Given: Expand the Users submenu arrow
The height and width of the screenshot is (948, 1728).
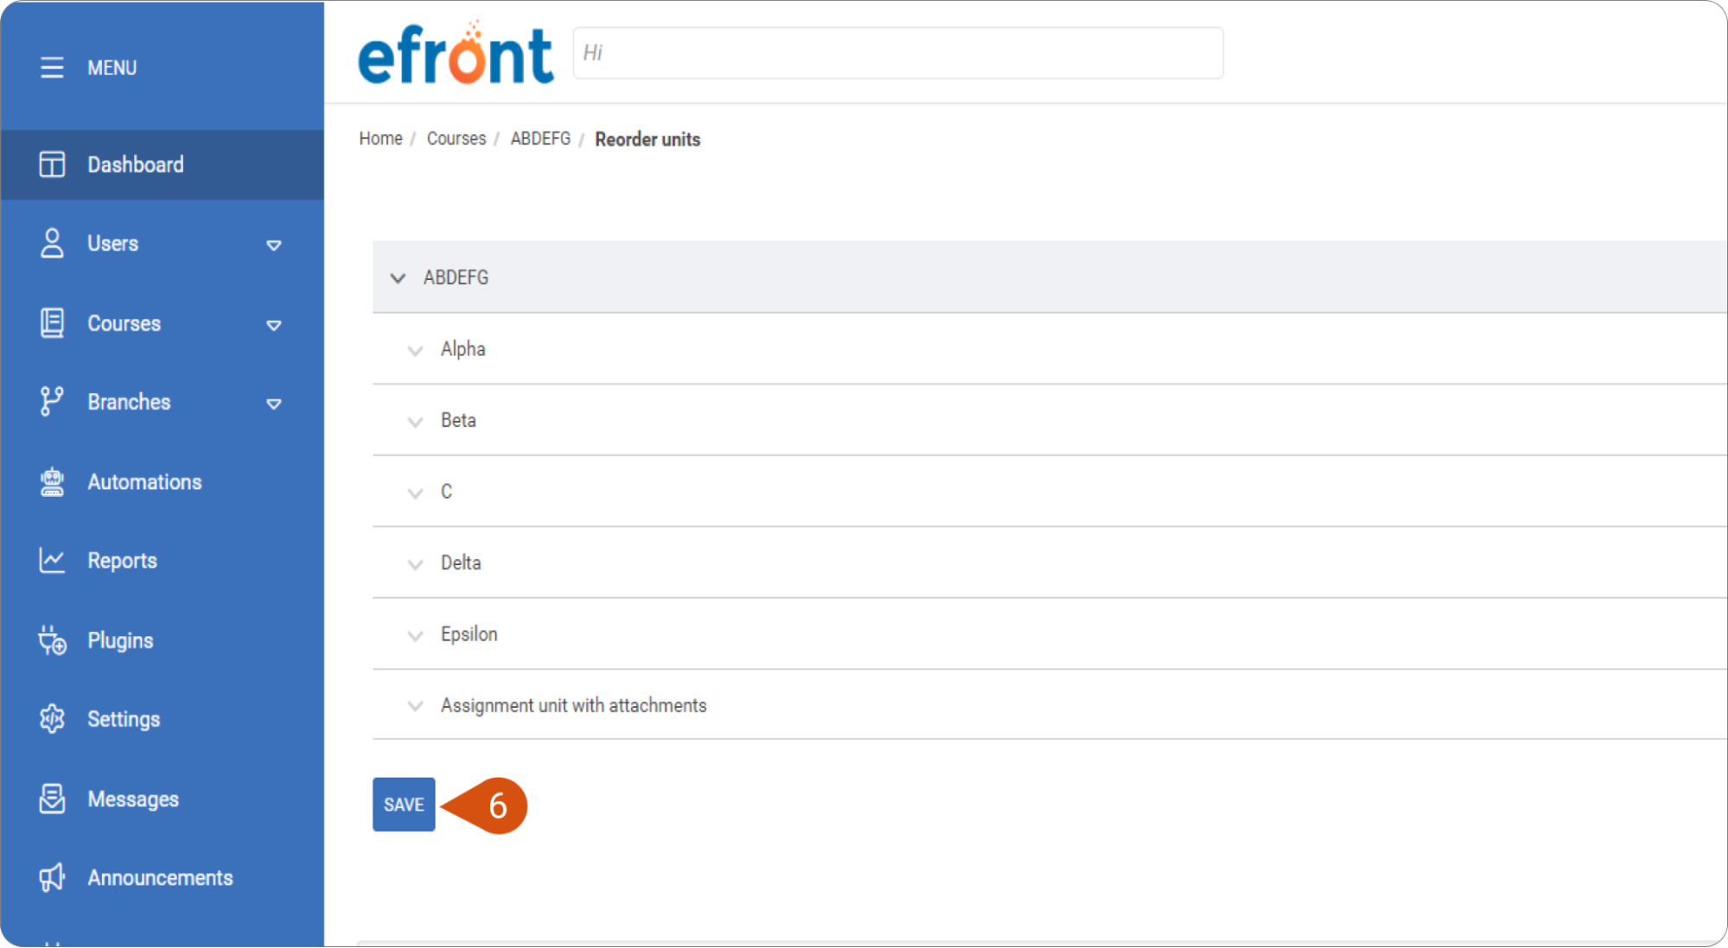Looking at the screenshot, I should pos(274,245).
